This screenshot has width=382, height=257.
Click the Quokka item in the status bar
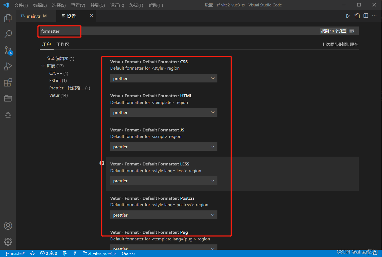coord(128,253)
